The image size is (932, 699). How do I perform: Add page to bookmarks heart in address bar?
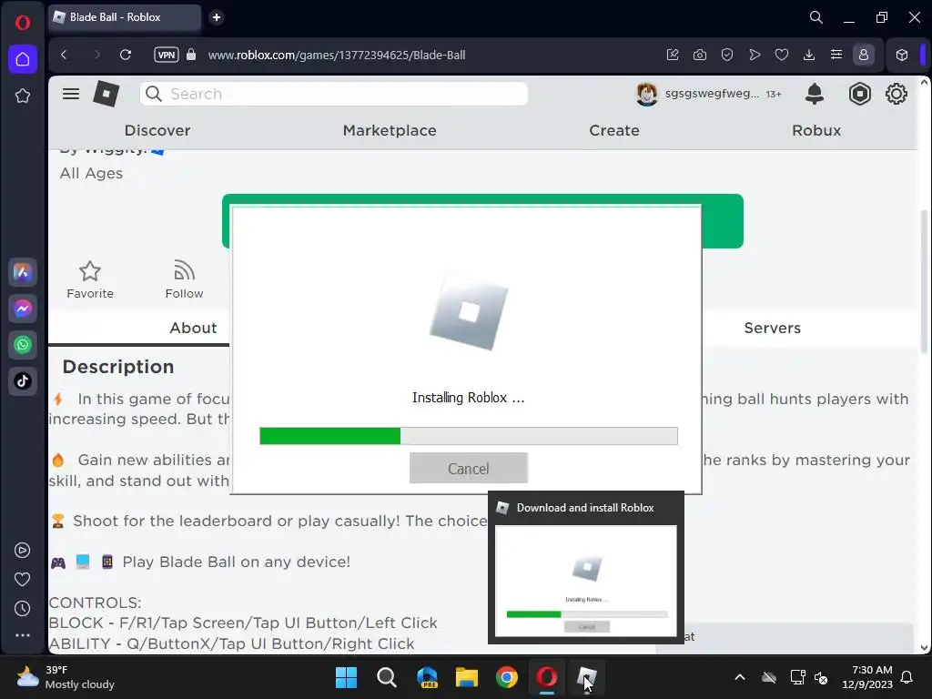coord(782,55)
